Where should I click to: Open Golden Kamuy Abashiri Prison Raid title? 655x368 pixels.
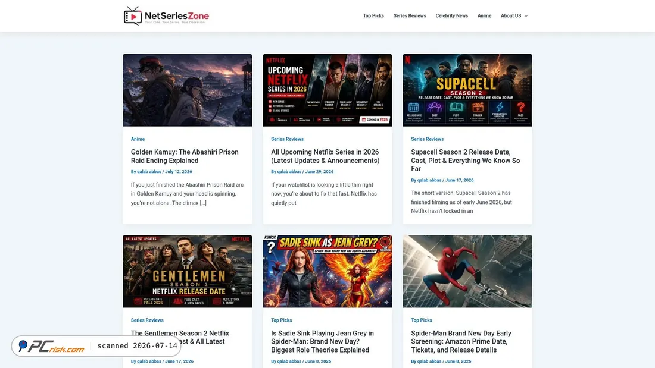click(x=185, y=156)
